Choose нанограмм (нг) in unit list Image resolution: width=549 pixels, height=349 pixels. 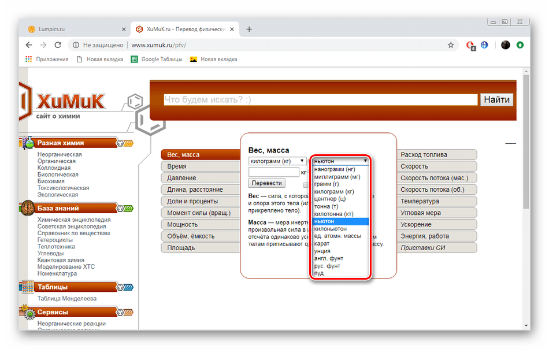[x=340, y=169]
